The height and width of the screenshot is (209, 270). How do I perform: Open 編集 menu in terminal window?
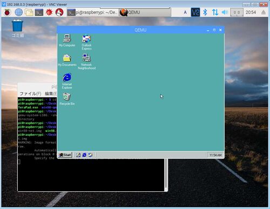[x=51, y=94]
